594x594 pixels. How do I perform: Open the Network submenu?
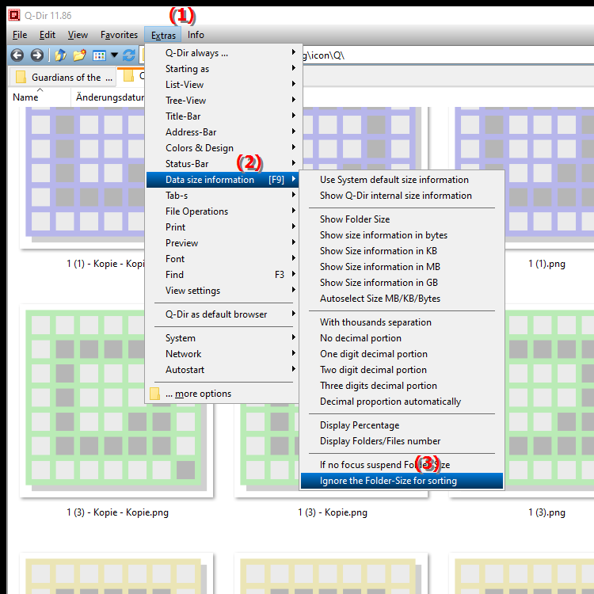[x=223, y=354]
